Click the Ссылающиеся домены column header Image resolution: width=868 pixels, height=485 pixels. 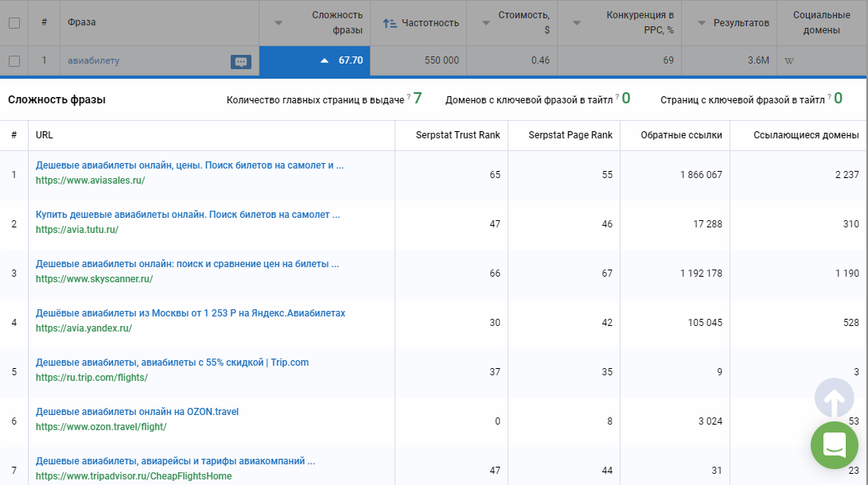(806, 135)
